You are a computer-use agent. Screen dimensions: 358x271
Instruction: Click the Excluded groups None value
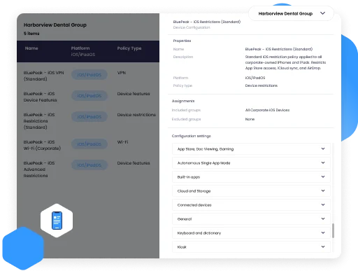coord(250,119)
